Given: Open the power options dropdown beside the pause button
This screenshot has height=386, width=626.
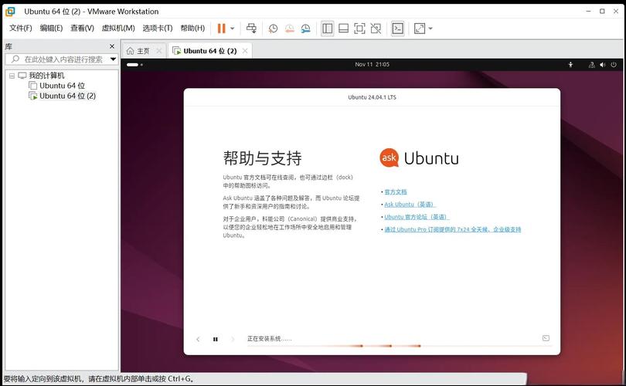Looking at the screenshot, I should click(233, 29).
